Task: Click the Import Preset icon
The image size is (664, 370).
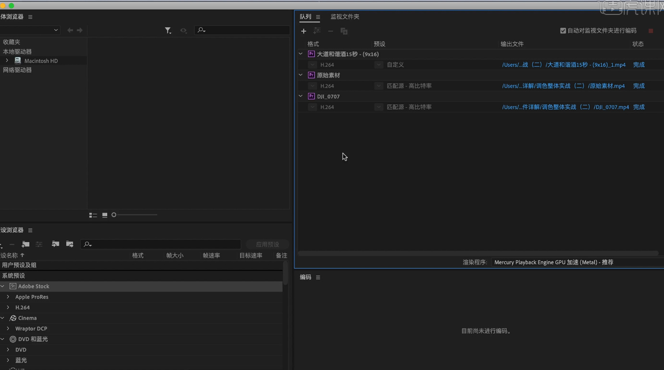Action: (x=55, y=244)
